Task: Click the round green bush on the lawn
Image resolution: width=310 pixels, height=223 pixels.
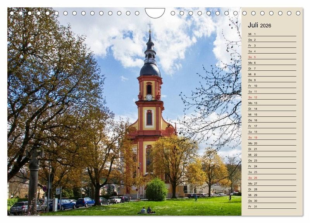Action: tap(157, 190)
